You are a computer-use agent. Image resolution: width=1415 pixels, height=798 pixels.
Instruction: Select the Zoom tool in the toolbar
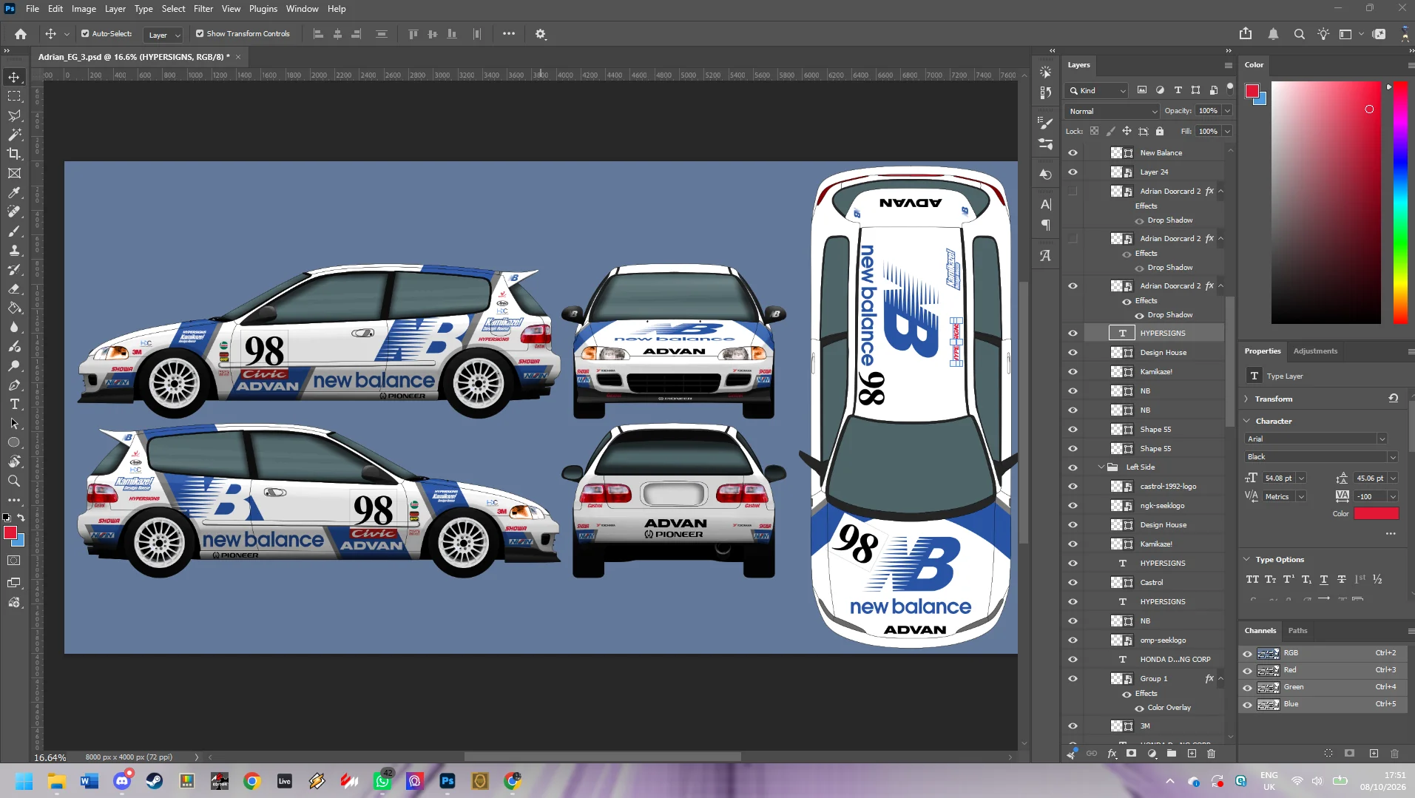pos(14,481)
